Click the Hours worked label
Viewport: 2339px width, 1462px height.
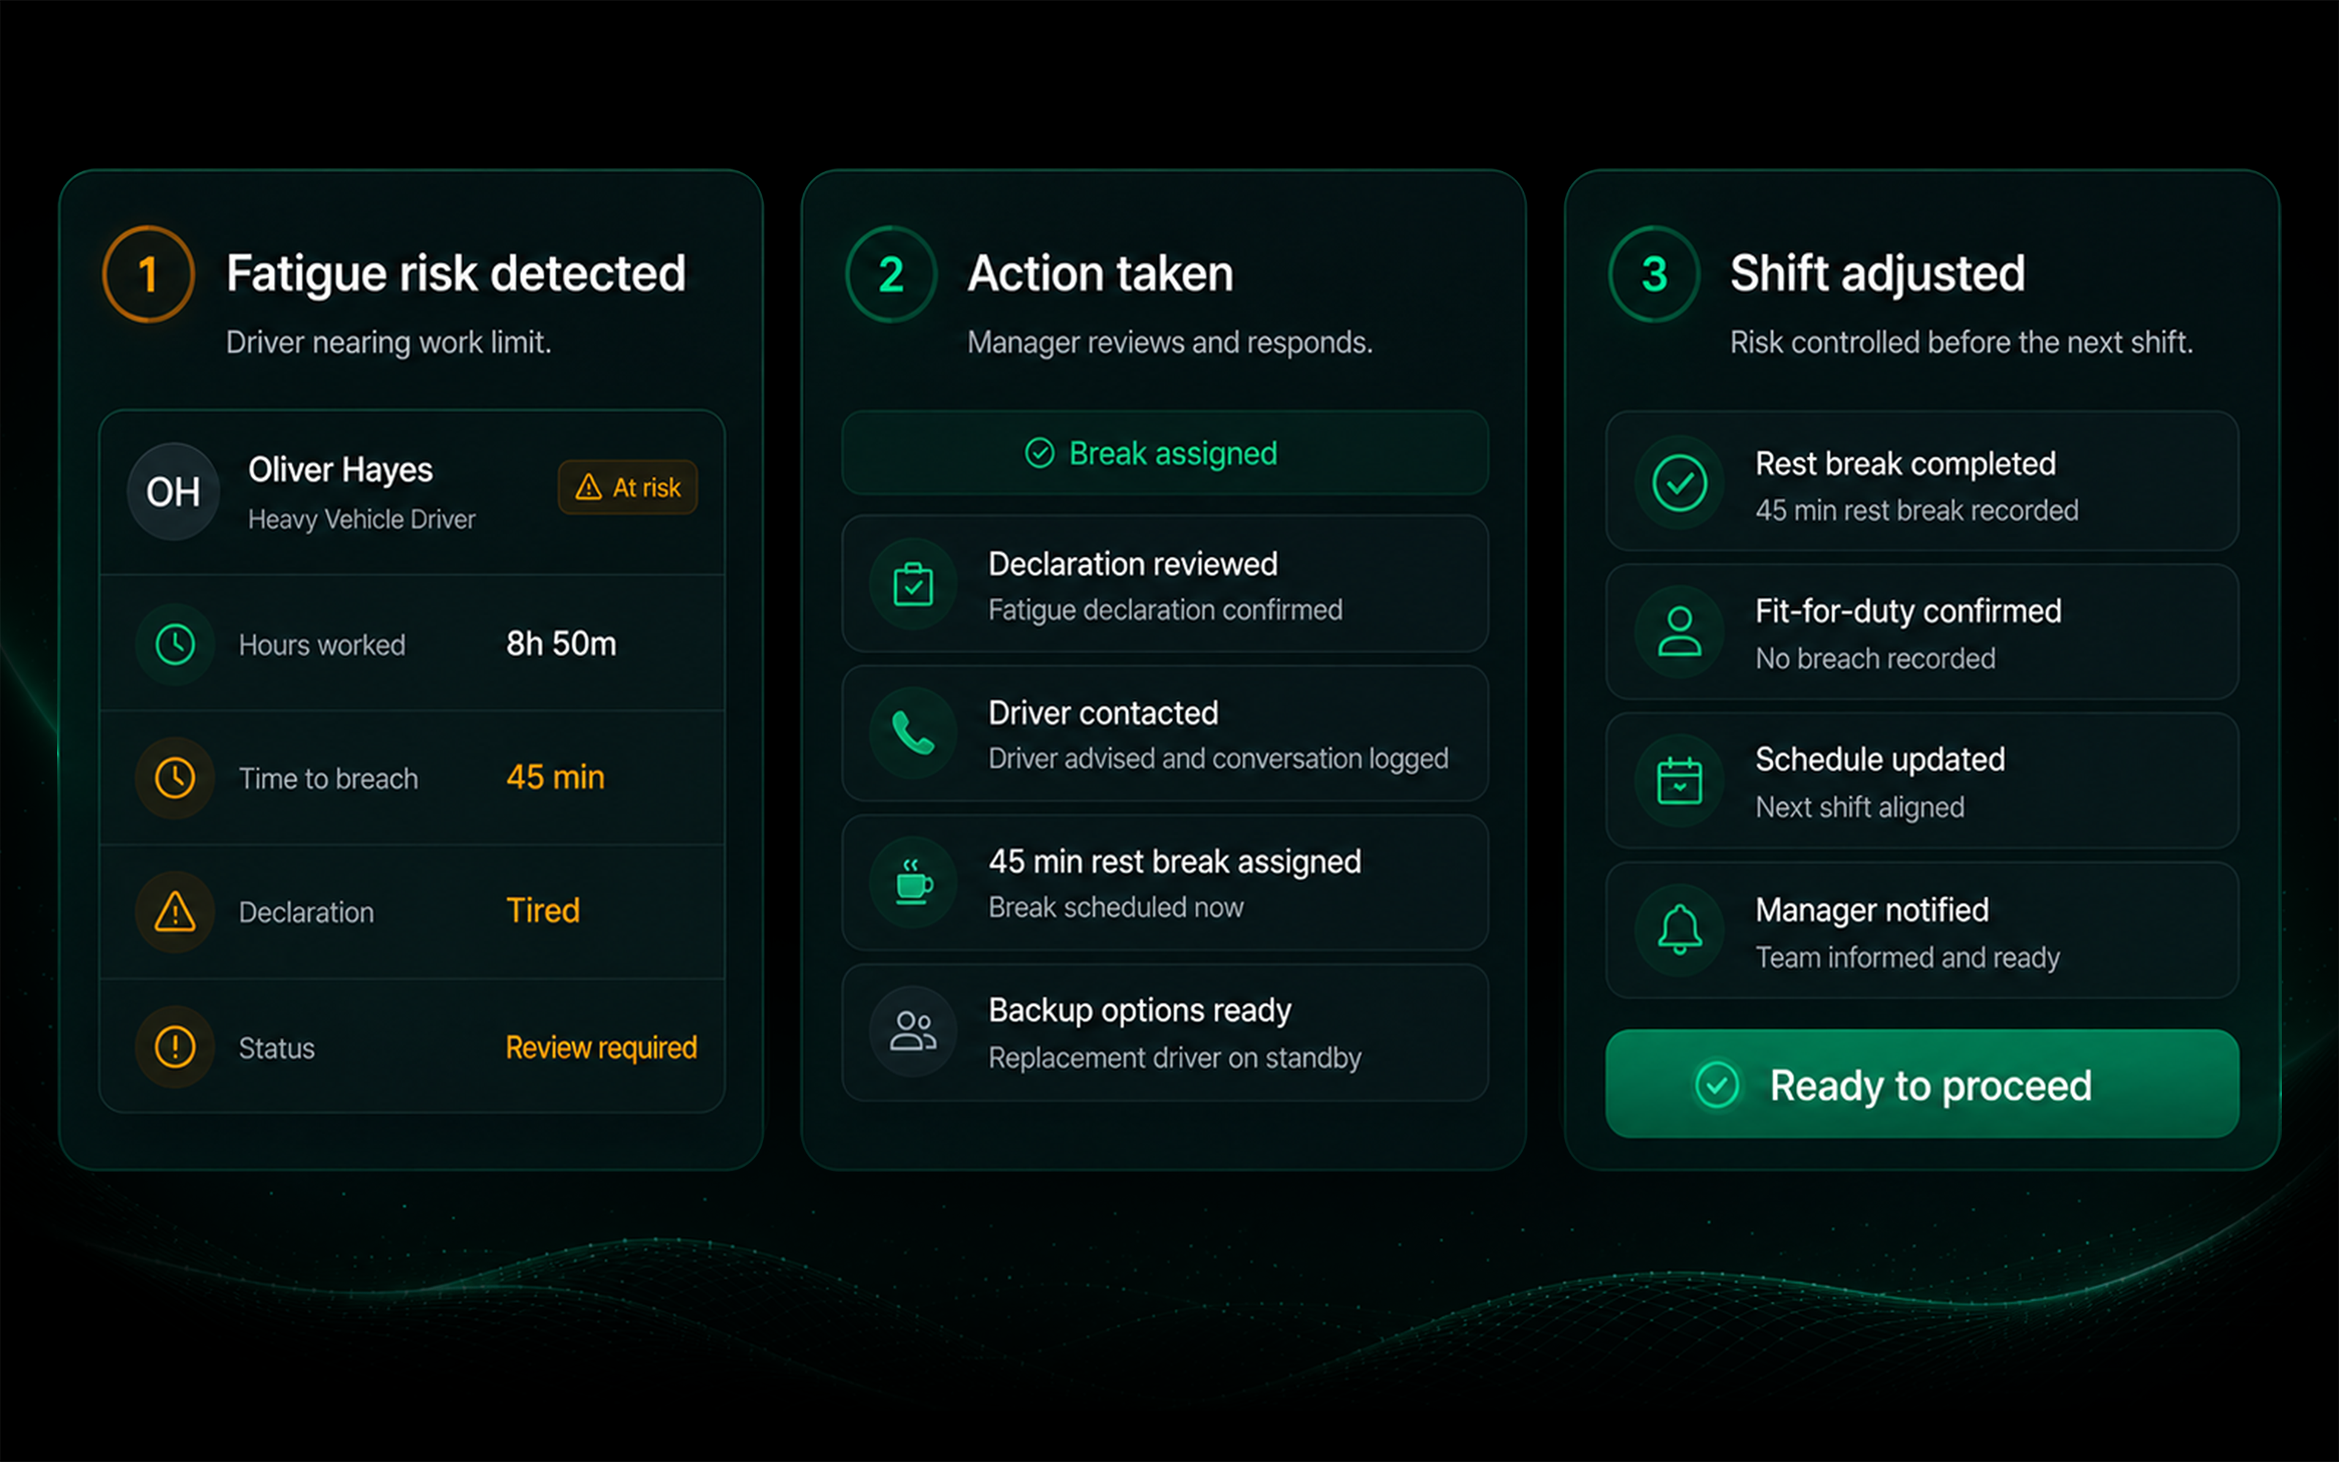322,645
